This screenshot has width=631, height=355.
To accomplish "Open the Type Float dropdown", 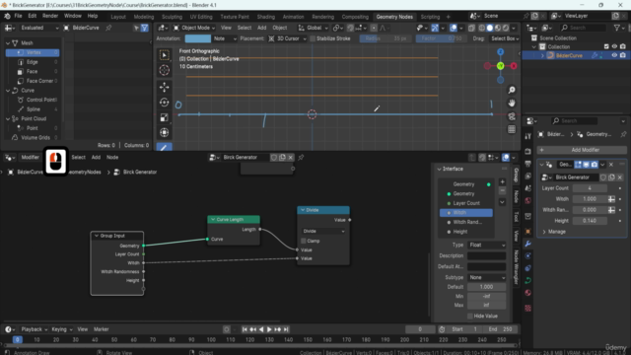I will (x=486, y=245).
